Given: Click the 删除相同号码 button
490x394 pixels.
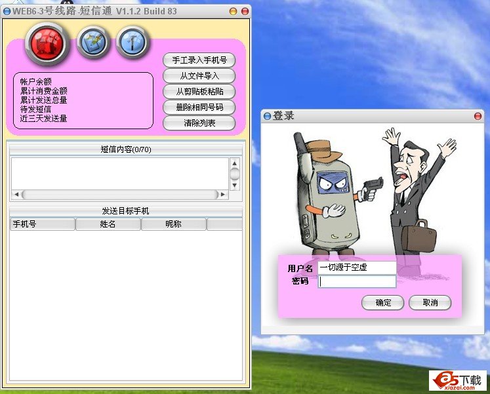Looking at the screenshot, I should coord(199,107).
